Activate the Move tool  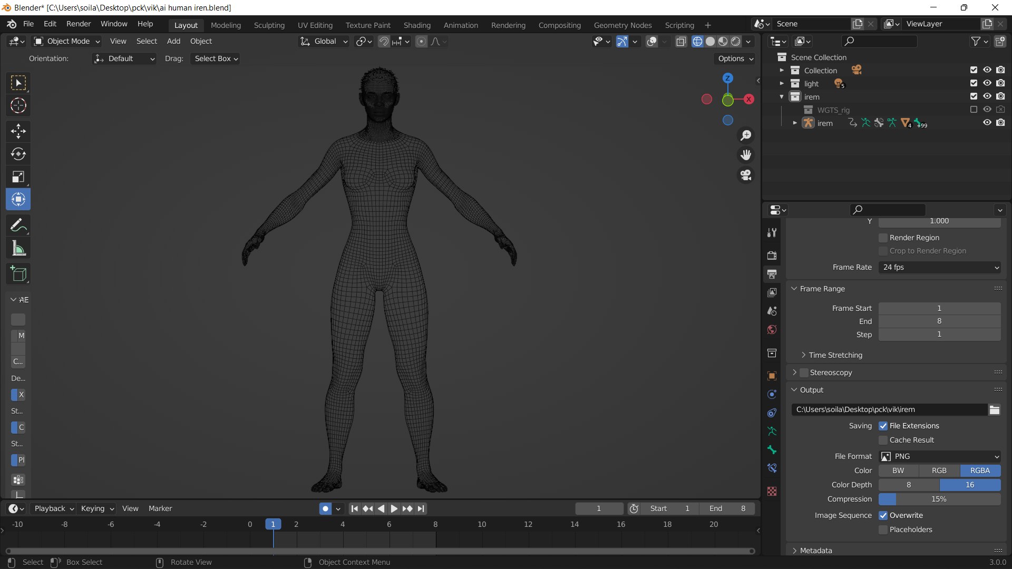(18, 131)
